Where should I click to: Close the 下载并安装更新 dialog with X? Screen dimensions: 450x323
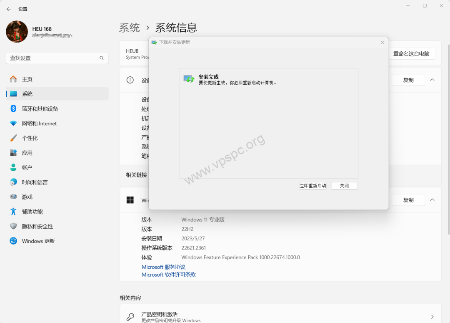tap(382, 42)
